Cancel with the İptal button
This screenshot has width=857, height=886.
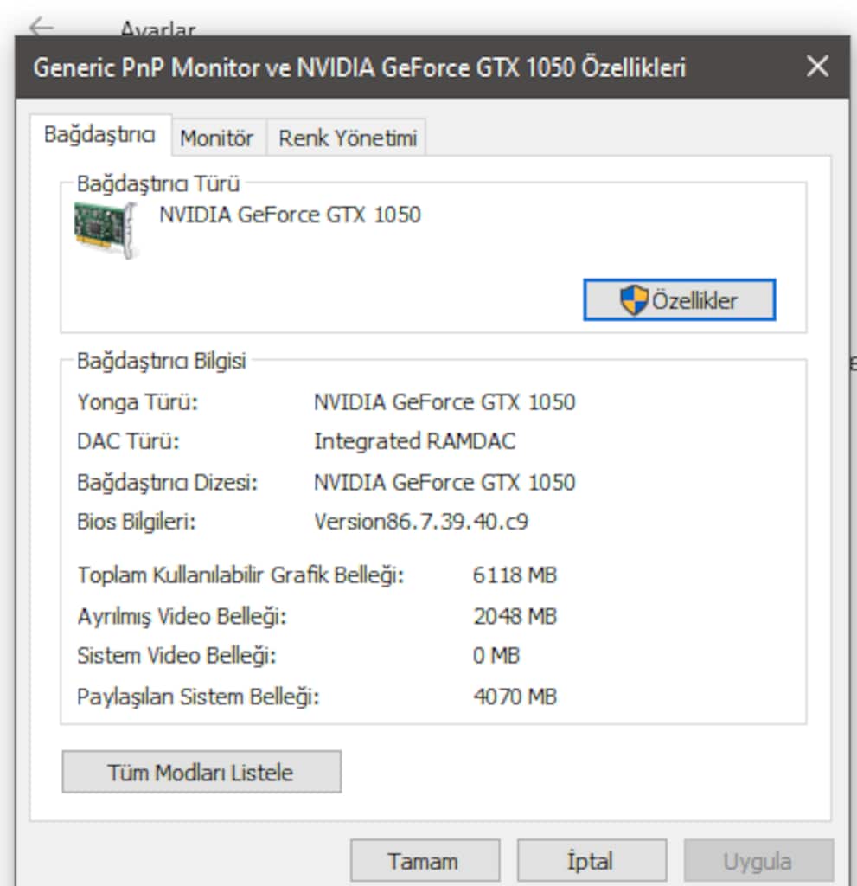click(592, 861)
